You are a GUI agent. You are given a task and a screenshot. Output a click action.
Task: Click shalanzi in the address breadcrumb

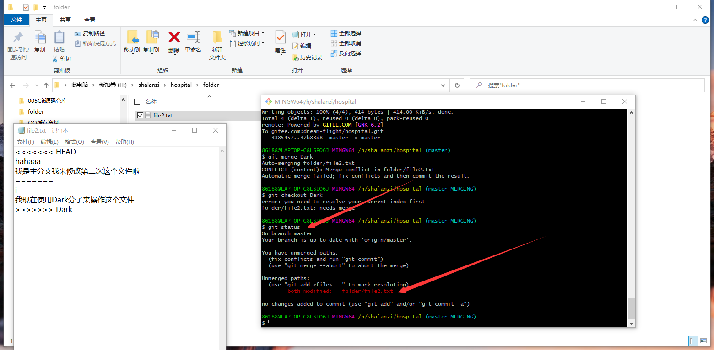148,85
